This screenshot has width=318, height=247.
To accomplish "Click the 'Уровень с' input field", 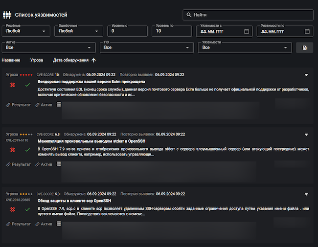I will [x=127, y=31].
